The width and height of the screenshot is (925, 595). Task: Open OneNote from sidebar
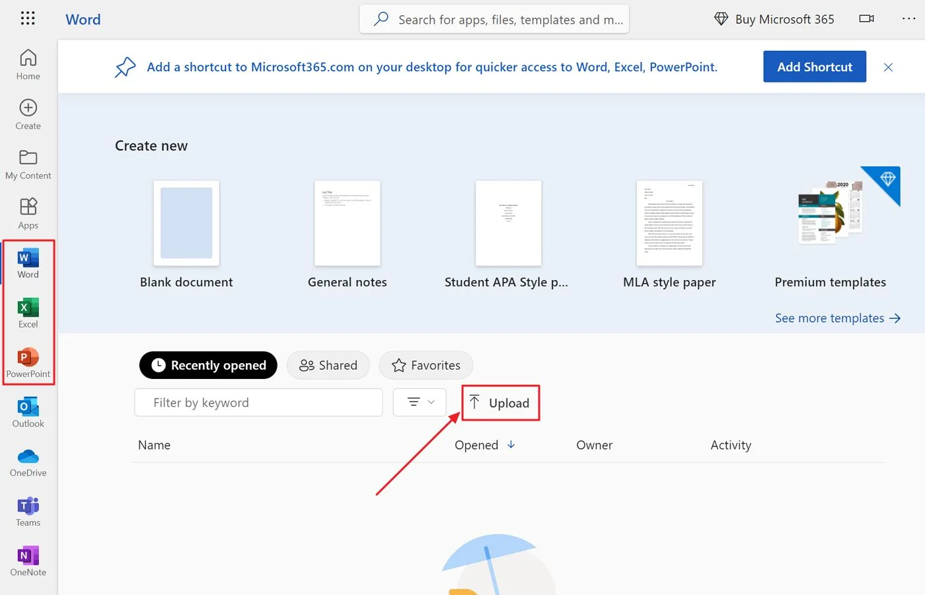[28, 561]
